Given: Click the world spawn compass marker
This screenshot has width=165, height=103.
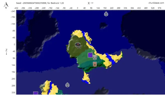Looking at the screenshot, I should [78, 45].
